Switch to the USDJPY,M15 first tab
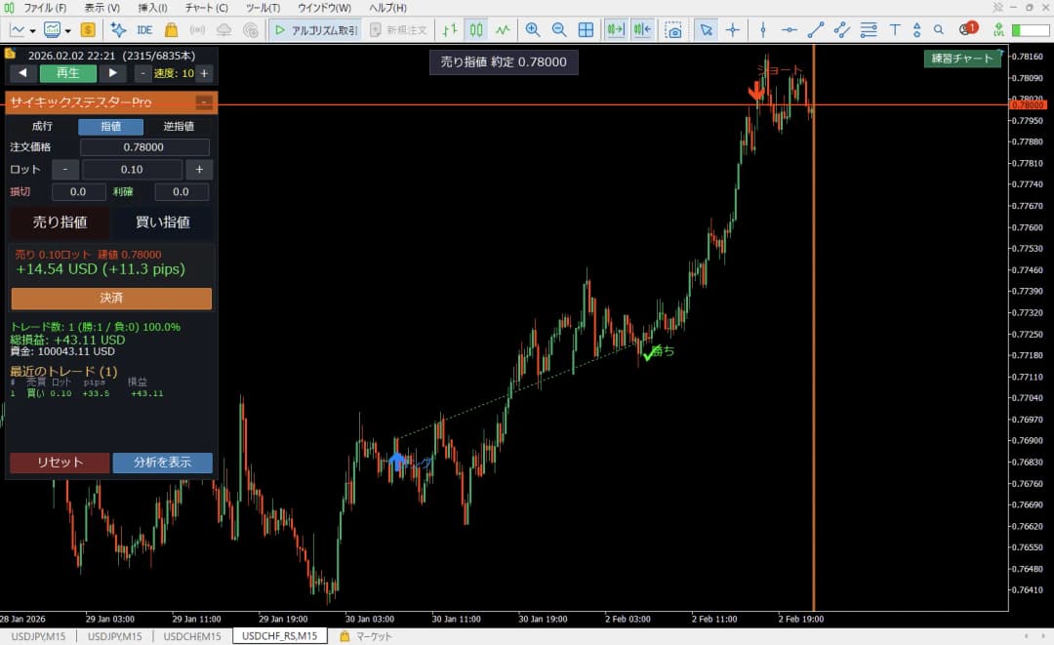The width and height of the screenshot is (1054, 645). point(38,636)
